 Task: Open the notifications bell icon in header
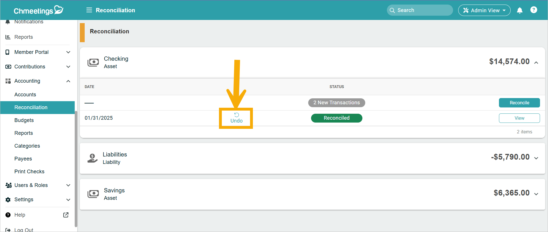520,10
